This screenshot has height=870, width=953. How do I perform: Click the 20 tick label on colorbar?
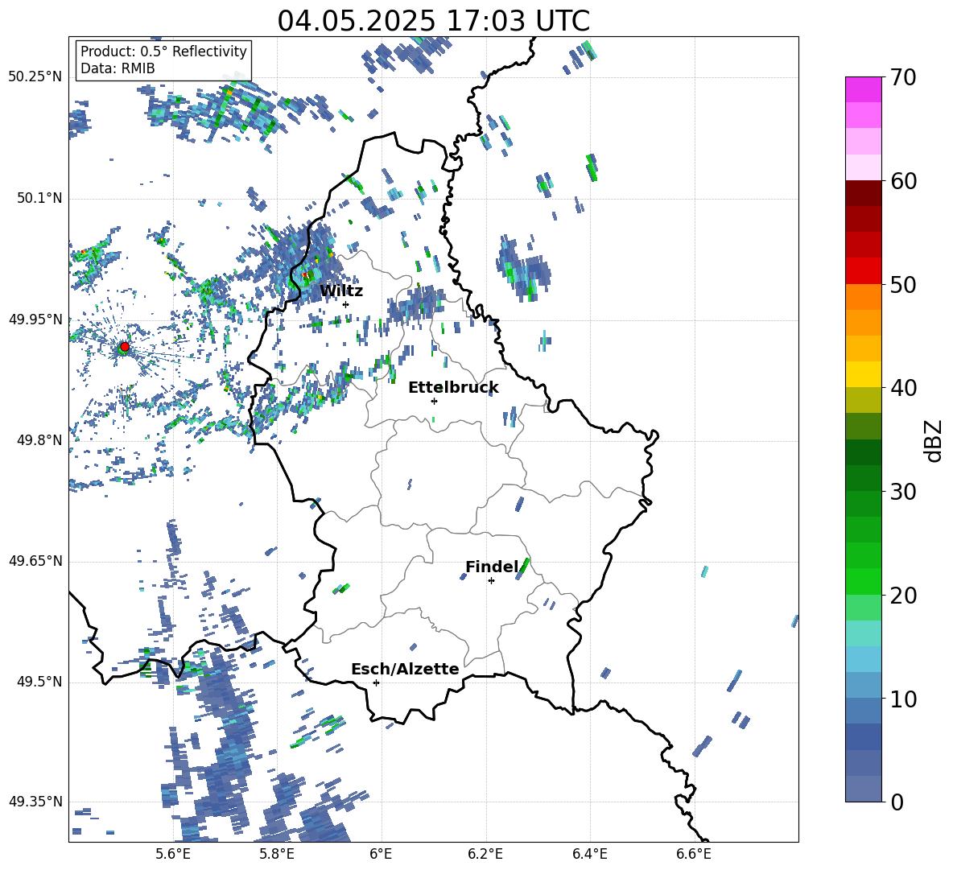903,595
